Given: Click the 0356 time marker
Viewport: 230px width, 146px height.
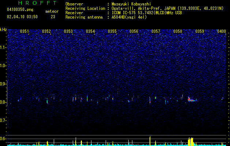Looking at the screenshot, I should [x=134, y=31].
